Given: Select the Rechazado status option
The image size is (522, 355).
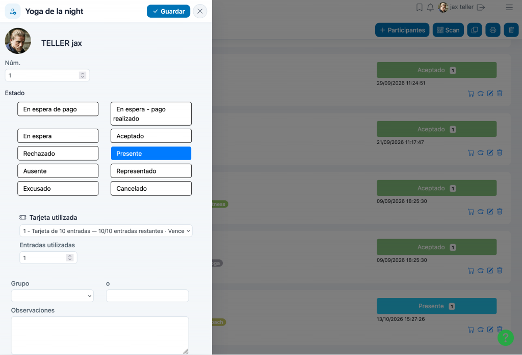Looking at the screenshot, I should tap(58, 154).
